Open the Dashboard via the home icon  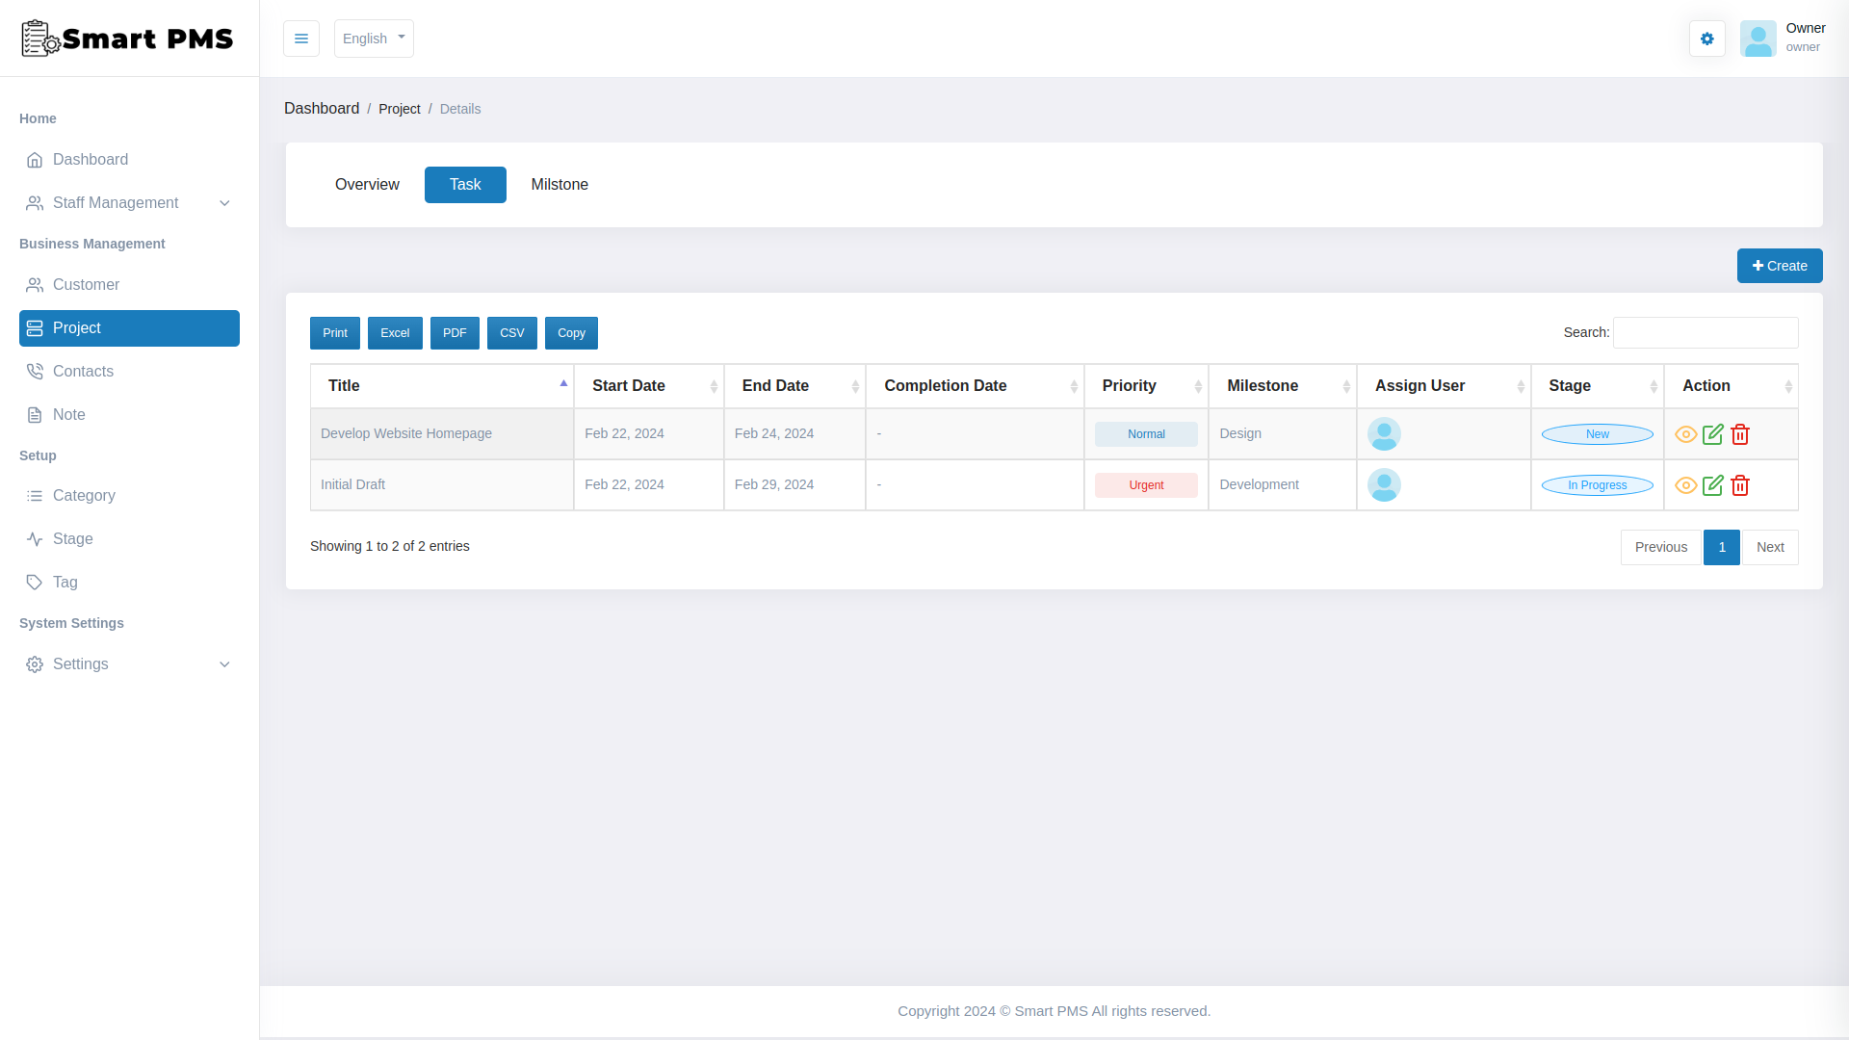pos(36,160)
